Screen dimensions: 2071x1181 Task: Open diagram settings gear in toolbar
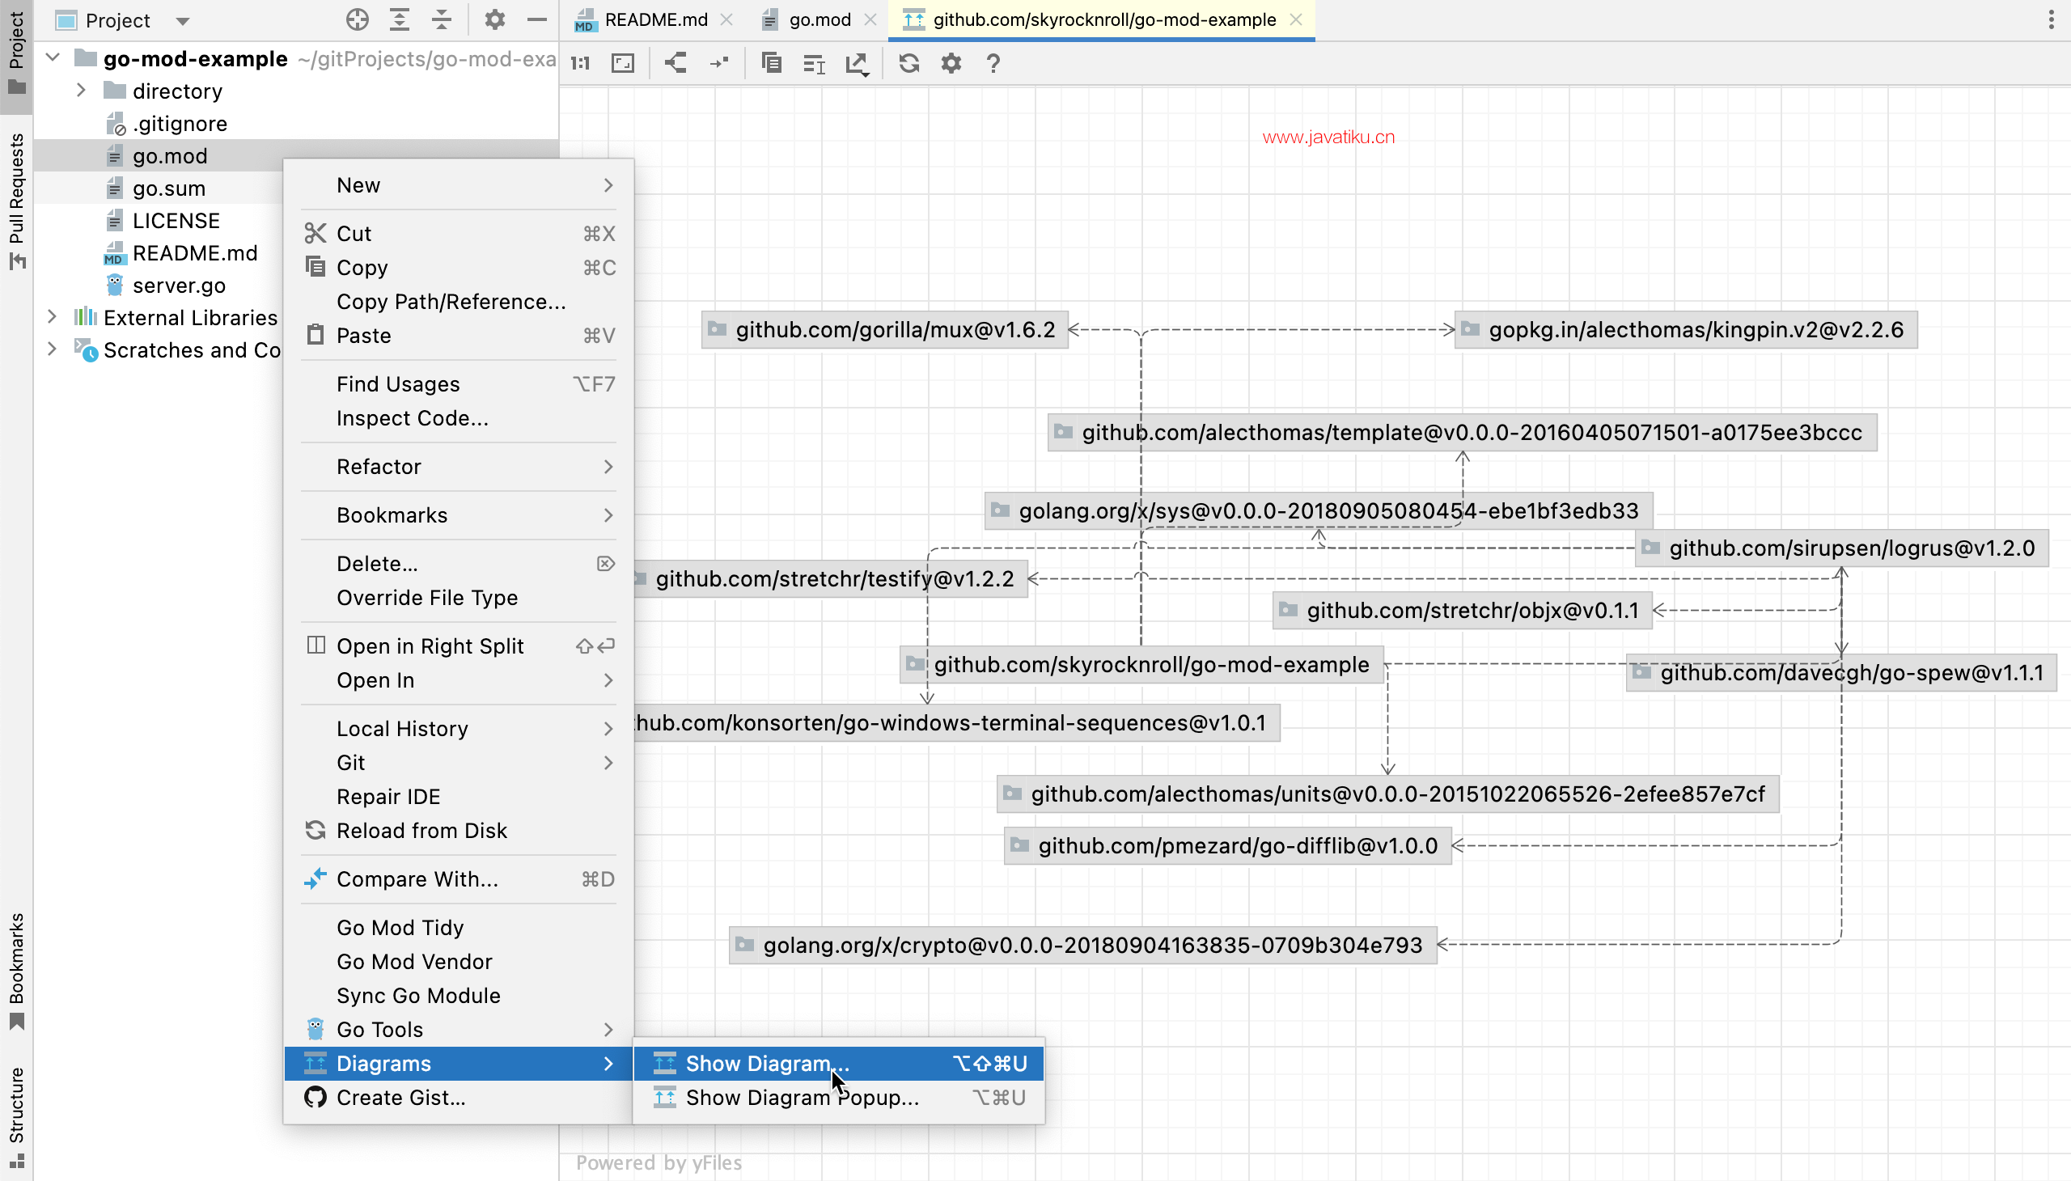[x=951, y=63]
